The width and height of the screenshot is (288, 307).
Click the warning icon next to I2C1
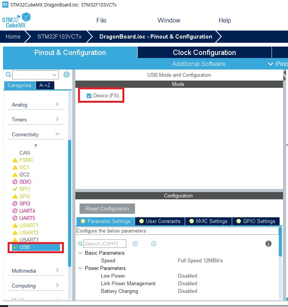click(15, 168)
